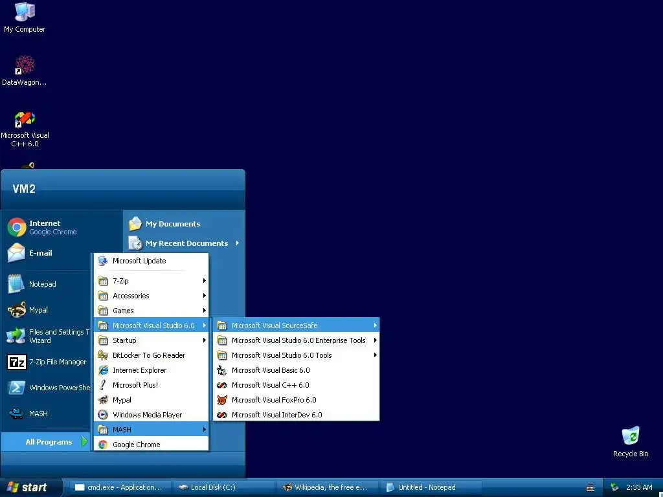Click Internet Explorer icon in programs list

[x=103, y=370]
